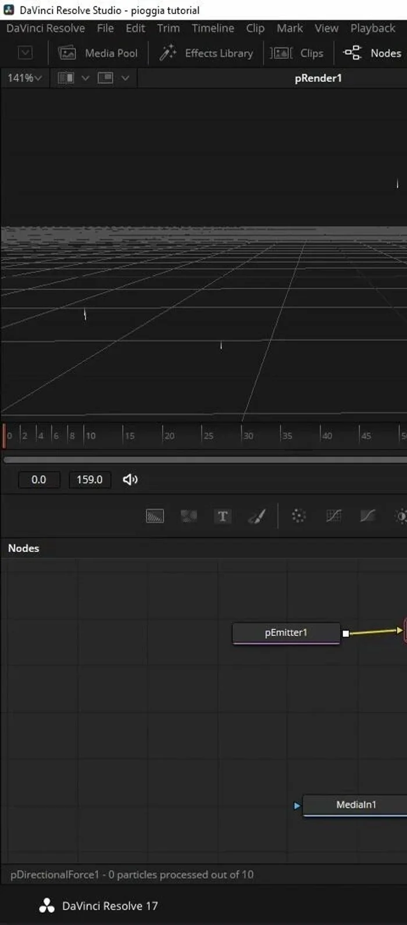407x925 pixels.
Task: Click the red playhead at frame 0
Action: (x=4, y=435)
